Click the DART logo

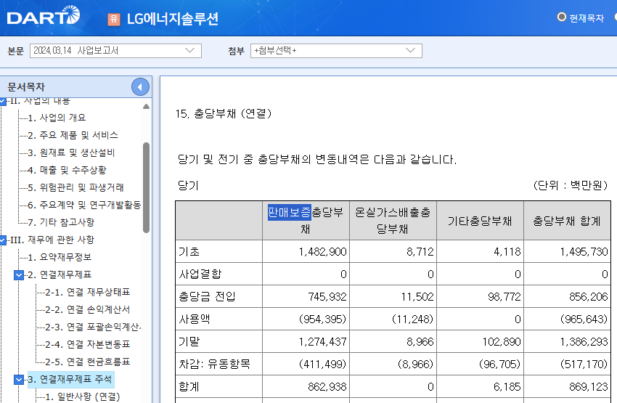(44, 16)
